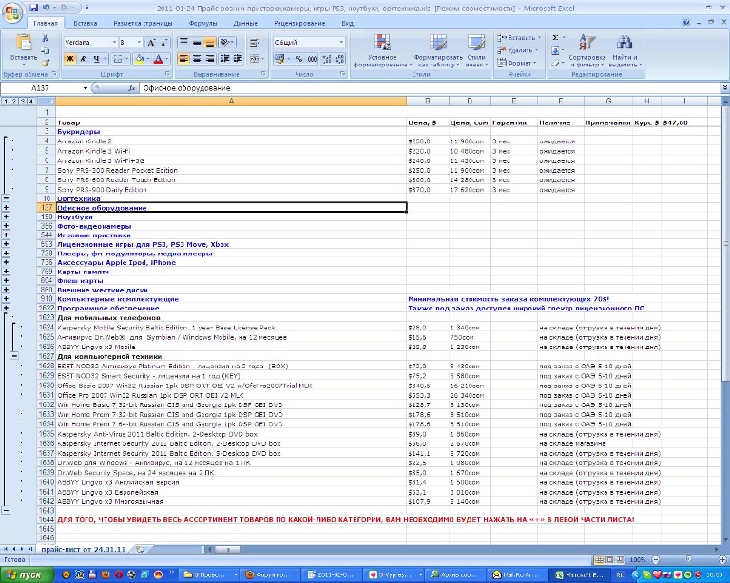Switch to the Вид tab
Viewport: 730px width, 583px height.
coord(347,23)
